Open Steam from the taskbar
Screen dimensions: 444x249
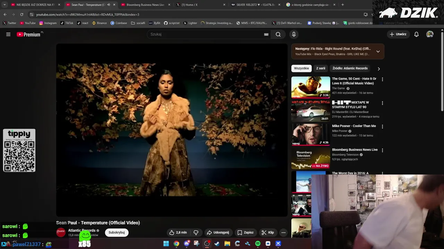[x=217, y=243]
